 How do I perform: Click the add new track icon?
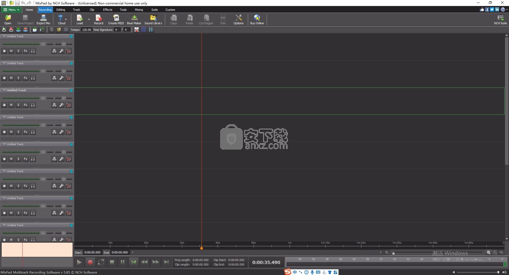(x=18, y=30)
